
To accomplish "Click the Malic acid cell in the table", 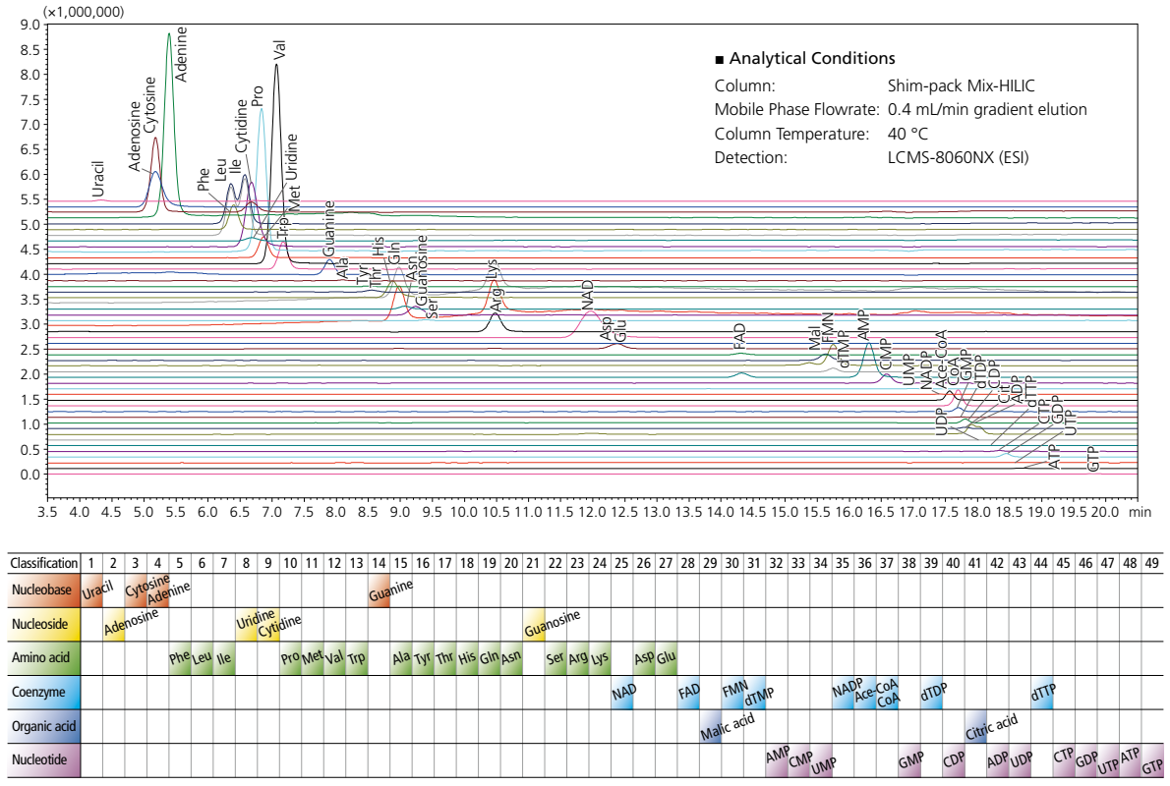I will (728, 728).
